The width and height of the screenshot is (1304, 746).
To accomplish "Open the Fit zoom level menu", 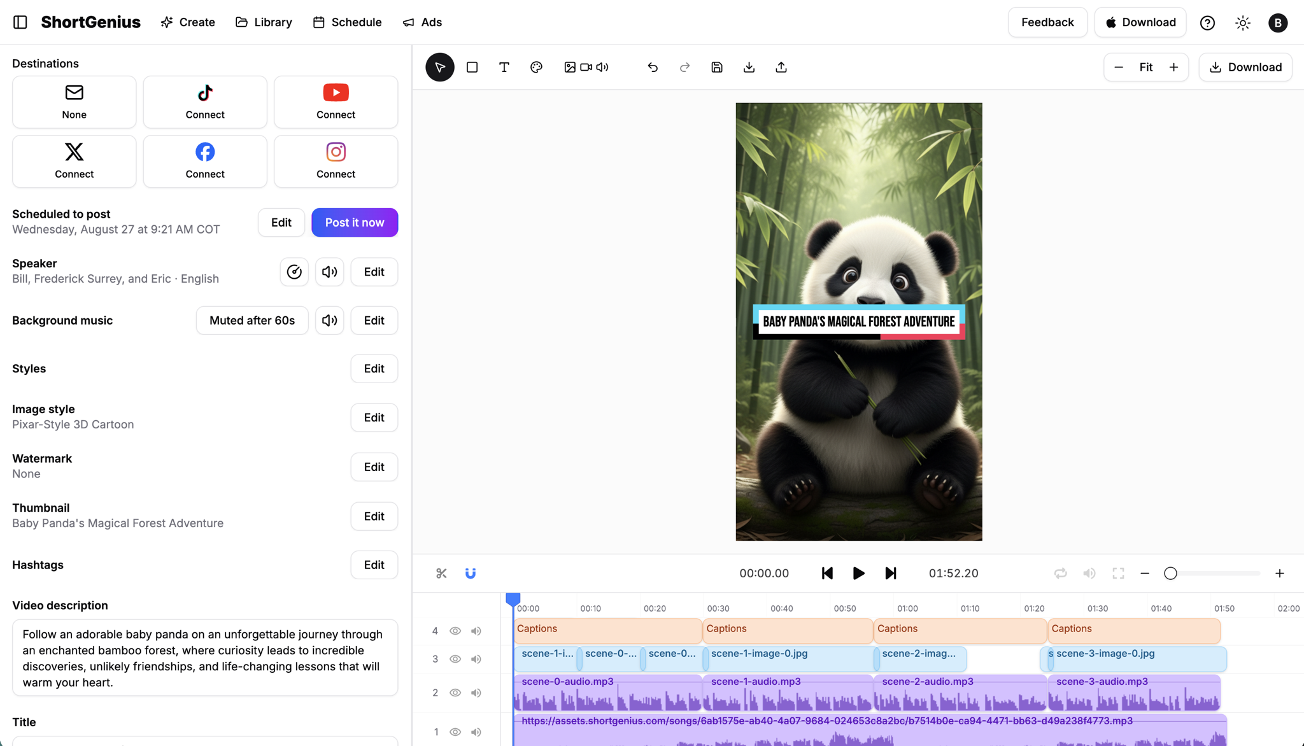I will 1145,67.
